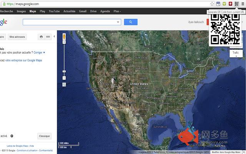The height and width of the screenshot is (154, 246).
Task: Click the blue search magnifier button
Action: 131,22
